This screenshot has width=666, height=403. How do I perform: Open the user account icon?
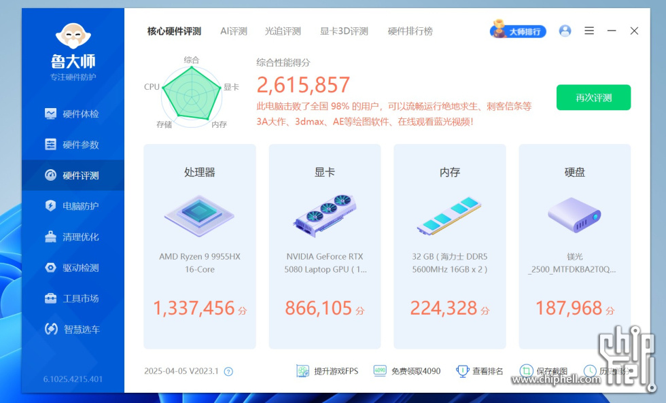565,31
